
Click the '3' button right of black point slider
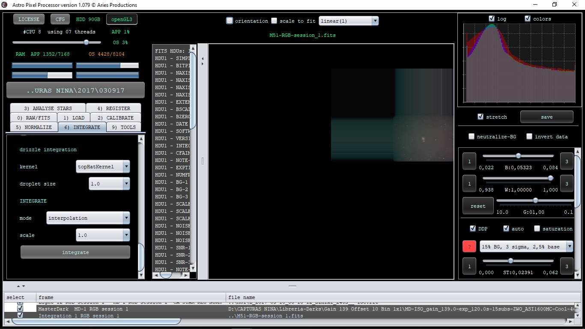click(567, 162)
